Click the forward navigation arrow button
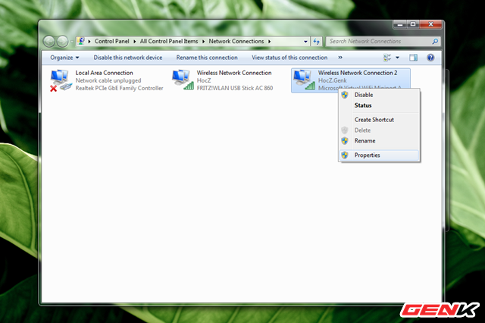Screen dimensions: 485x323 [63, 41]
